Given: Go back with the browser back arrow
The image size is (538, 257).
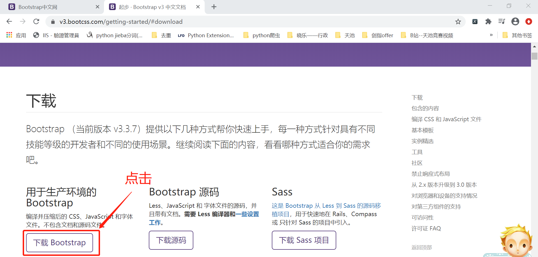Looking at the screenshot, I should [x=9, y=22].
